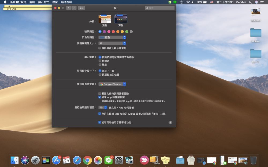268x167 pixels.
Task: Click the help question mark button
Action: pos(170,122)
